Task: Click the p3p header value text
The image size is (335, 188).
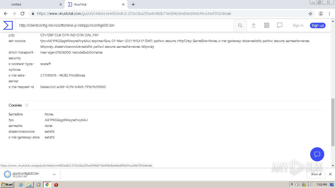Action: click(x=70, y=35)
